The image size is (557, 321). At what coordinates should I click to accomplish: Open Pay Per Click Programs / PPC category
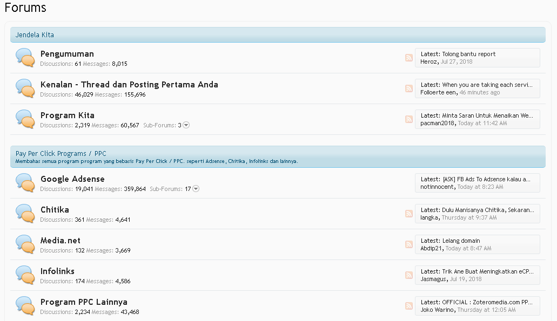[61, 154]
